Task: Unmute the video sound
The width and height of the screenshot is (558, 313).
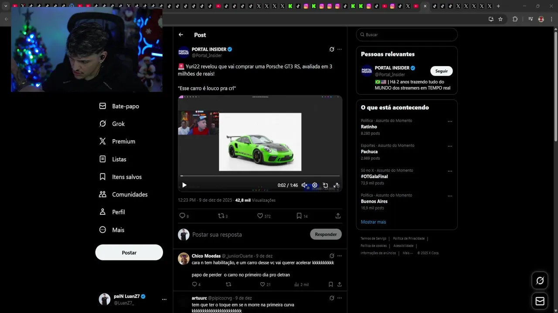Action: 304,185
